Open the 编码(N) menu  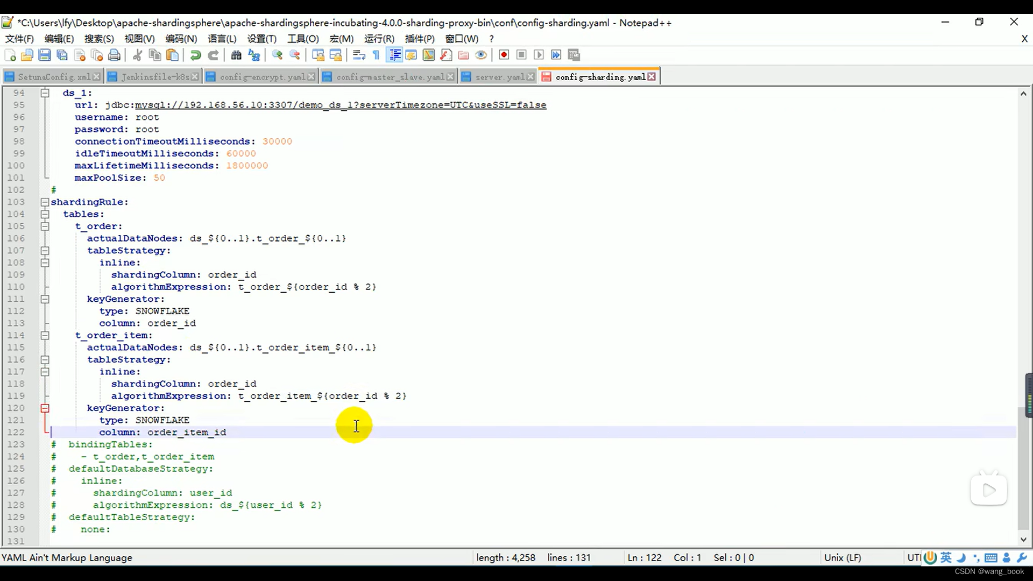click(181, 39)
